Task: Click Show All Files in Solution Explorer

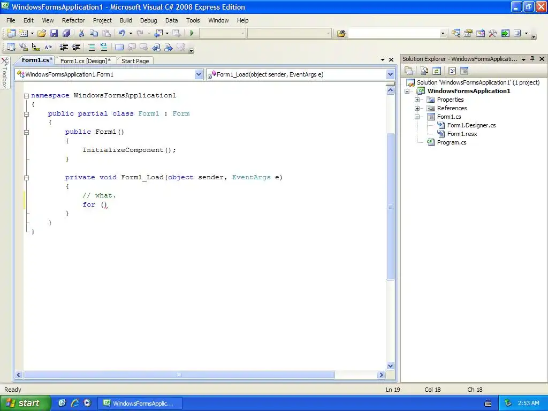Action: [424, 71]
